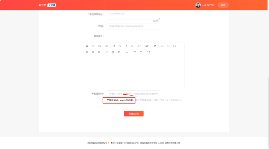Toggle bold formatting in the editor
269x149 pixels.
coord(114,46)
